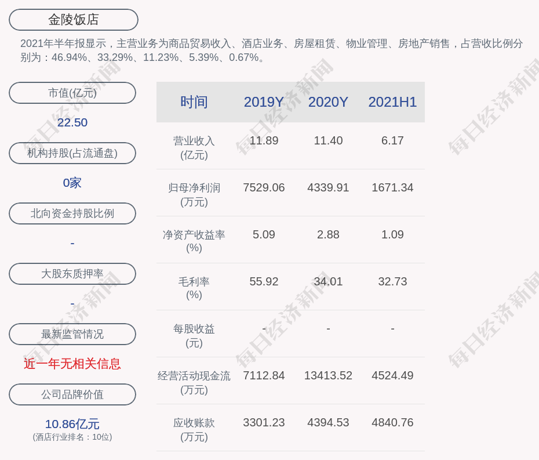This screenshot has width=539, height=460.
Task: Select the 净资产收益率(%) row label
Action: [x=194, y=241]
